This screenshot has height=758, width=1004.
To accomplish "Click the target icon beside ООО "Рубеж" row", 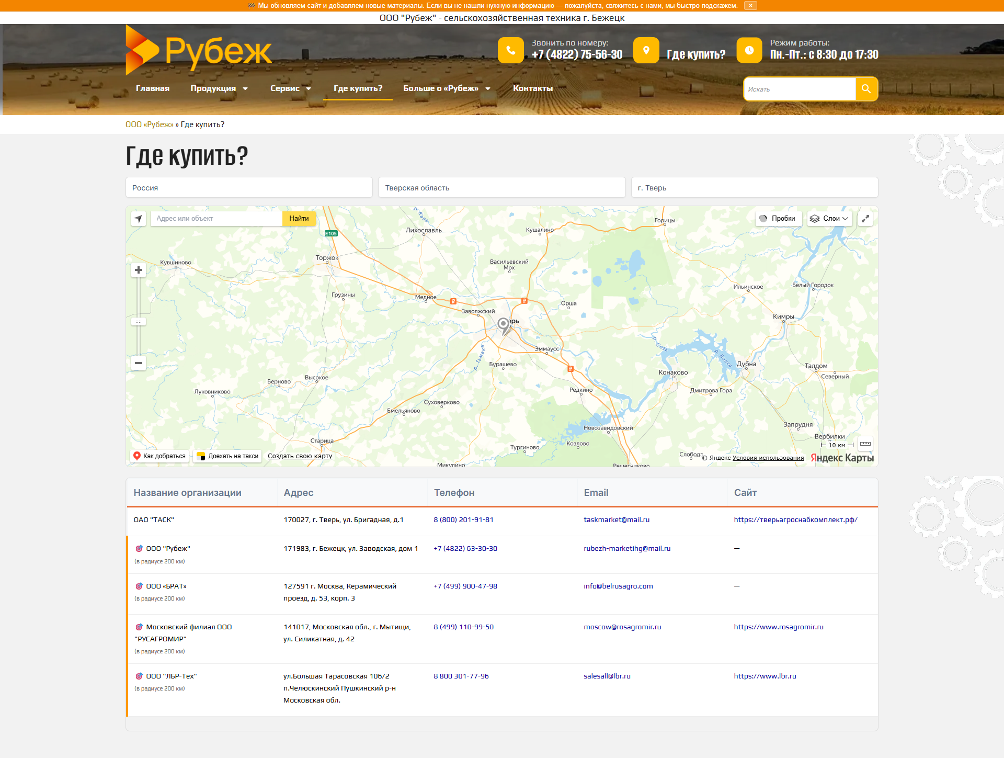I will tap(139, 548).
